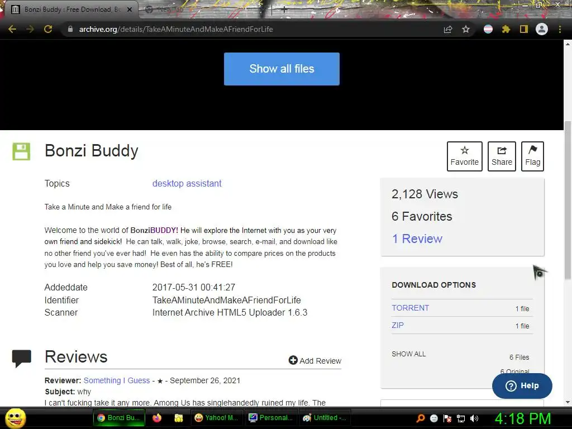Switch to the Bonzi Buddy tab
This screenshot has height=429, width=572.
[x=71, y=9]
